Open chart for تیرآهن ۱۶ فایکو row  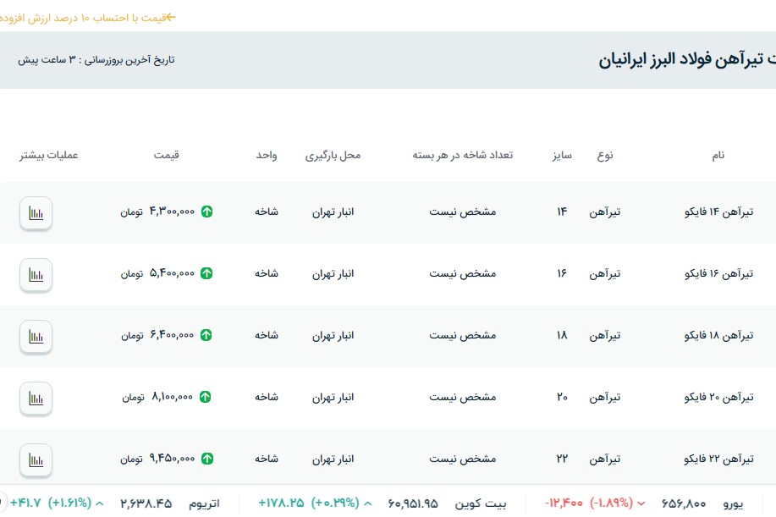pos(36,274)
